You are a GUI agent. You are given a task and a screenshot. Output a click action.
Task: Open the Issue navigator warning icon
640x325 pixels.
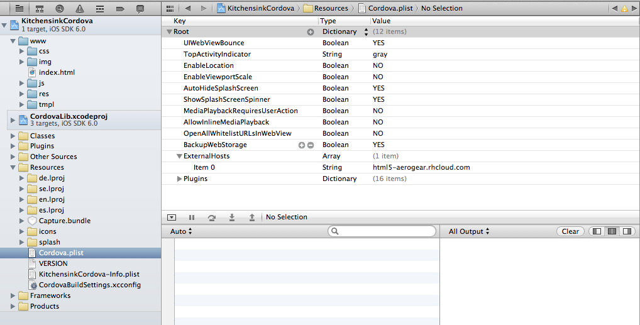[80, 8]
